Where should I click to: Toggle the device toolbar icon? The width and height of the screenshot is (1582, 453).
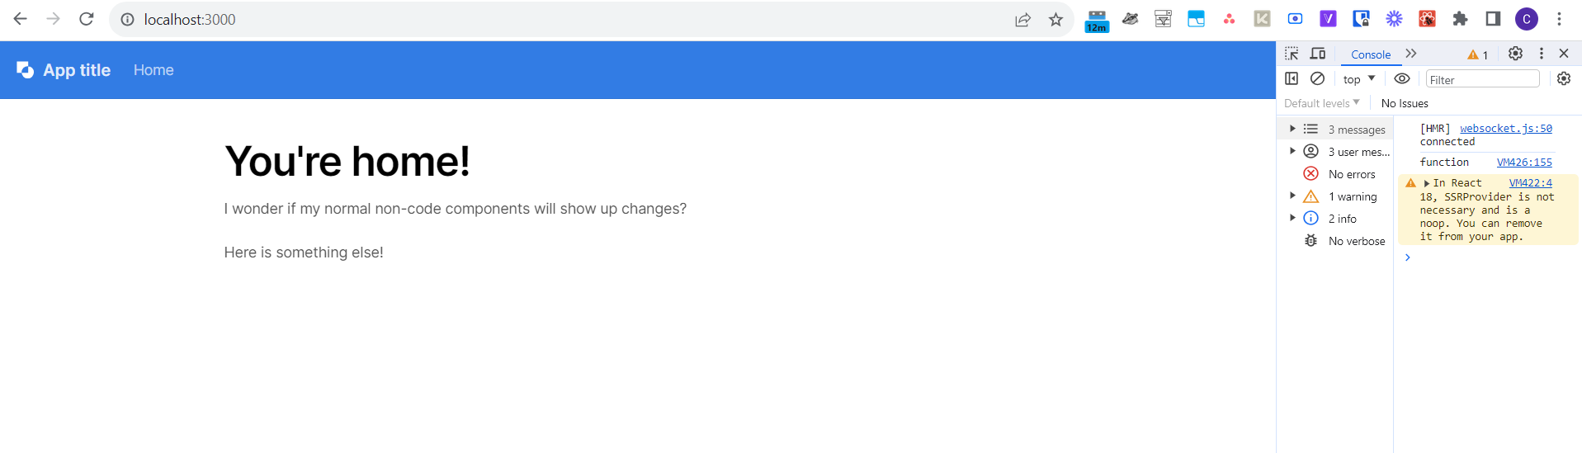tap(1318, 54)
